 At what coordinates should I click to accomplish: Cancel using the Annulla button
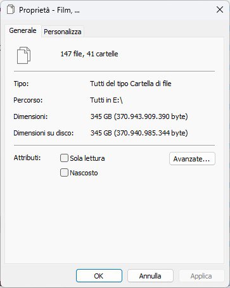pyautogui.click(x=150, y=276)
